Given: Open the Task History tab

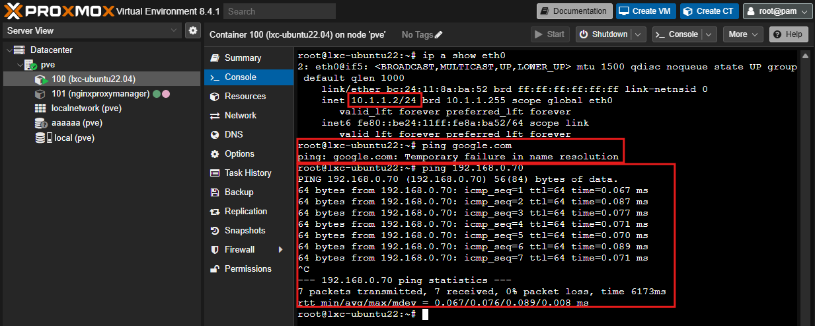Looking at the screenshot, I should [x=249, y=173].
